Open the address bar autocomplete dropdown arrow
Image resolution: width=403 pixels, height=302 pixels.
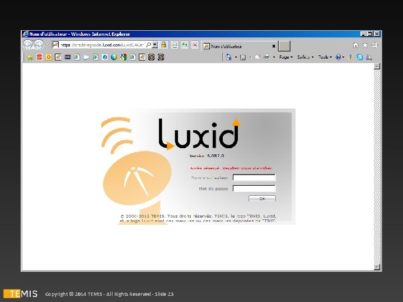tap(154, 45)
